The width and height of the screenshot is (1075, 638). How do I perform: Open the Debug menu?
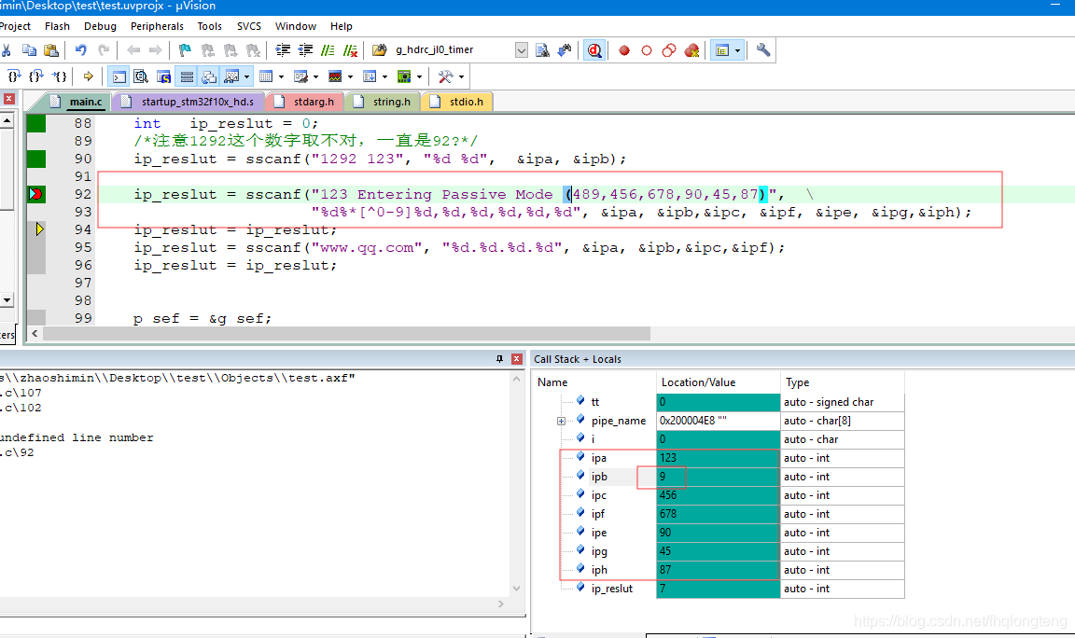point(100,26)
